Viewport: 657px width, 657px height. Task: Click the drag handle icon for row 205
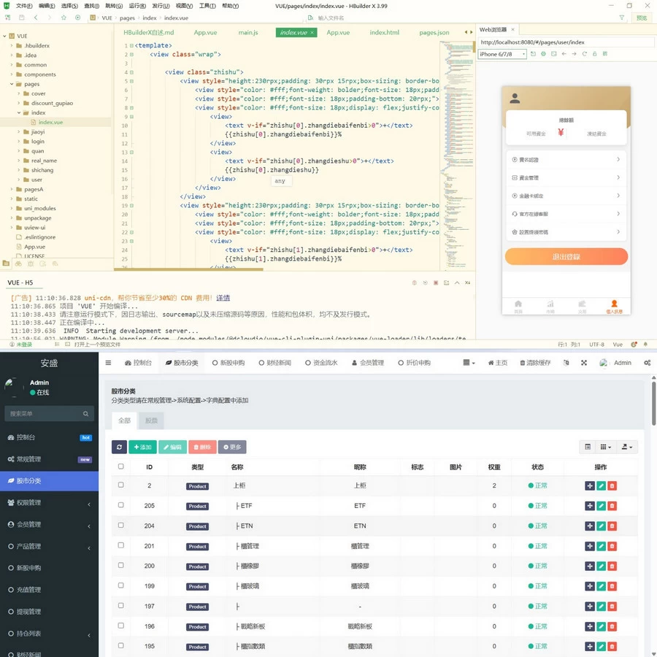click(x=590, y=506)
